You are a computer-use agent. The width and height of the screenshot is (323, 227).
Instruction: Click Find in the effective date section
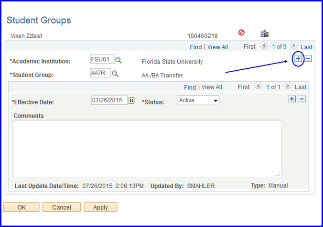190,87
